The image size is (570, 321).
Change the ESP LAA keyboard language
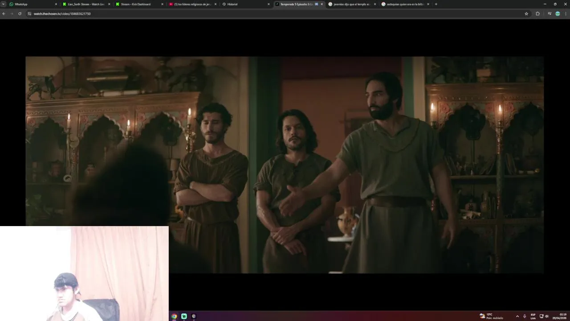(x=533, y=316)
